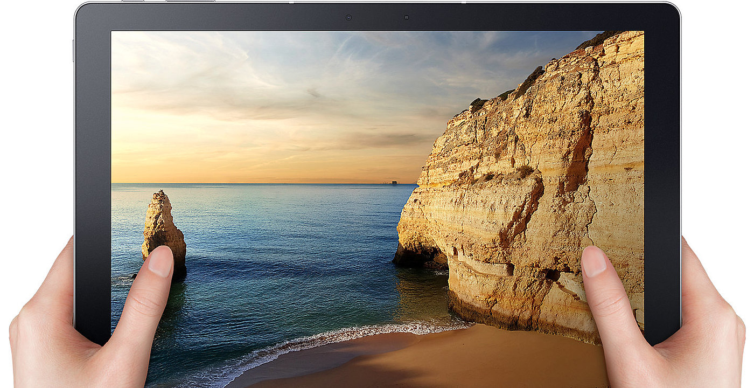
Task: Click the beach photo on the tablet screen
Action: point(377,209)
